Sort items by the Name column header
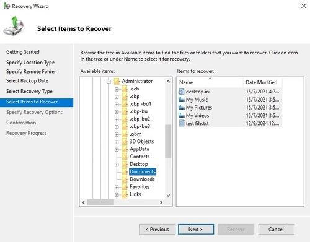Viewport: 310px width, 242px height. tap(210, 82)
